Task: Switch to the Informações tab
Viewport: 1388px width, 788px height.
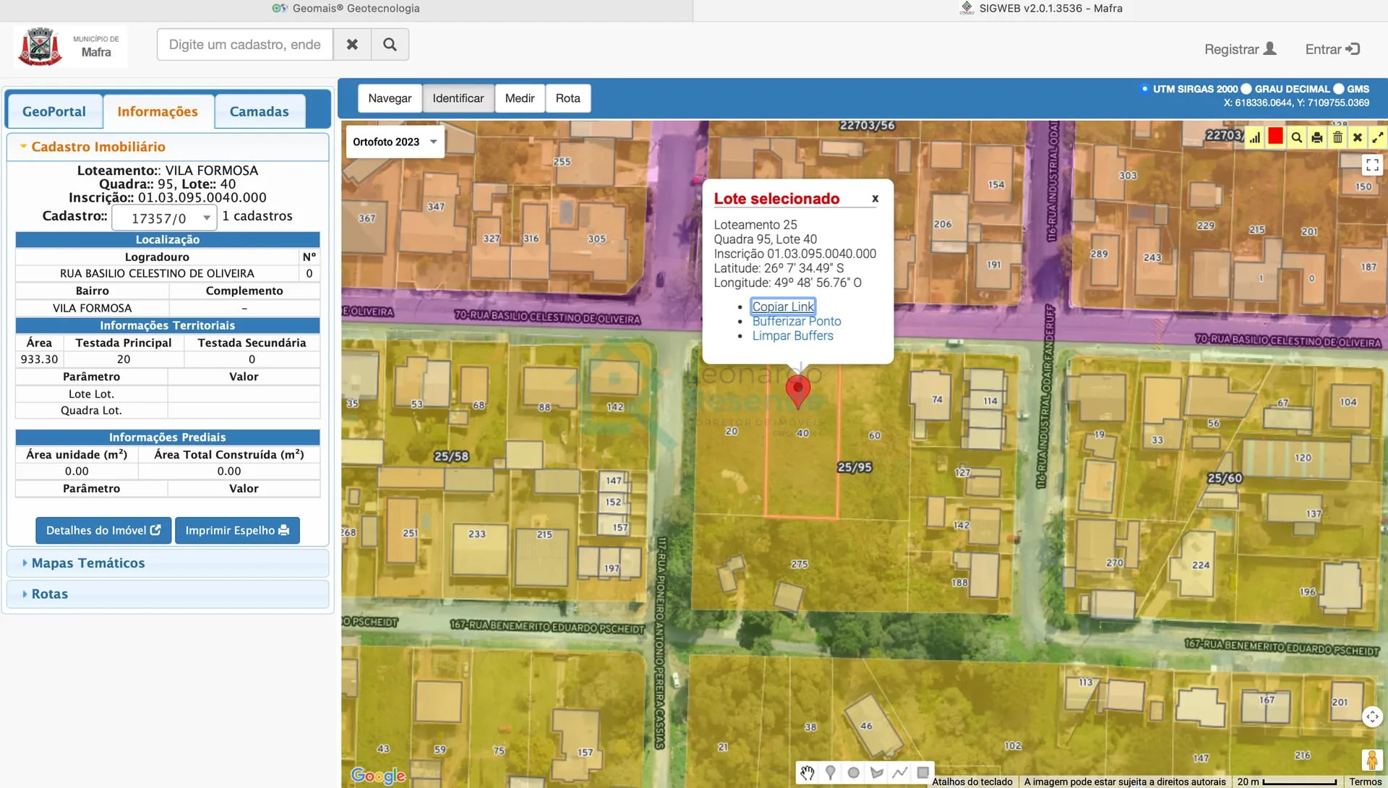Action: [158, 112]
